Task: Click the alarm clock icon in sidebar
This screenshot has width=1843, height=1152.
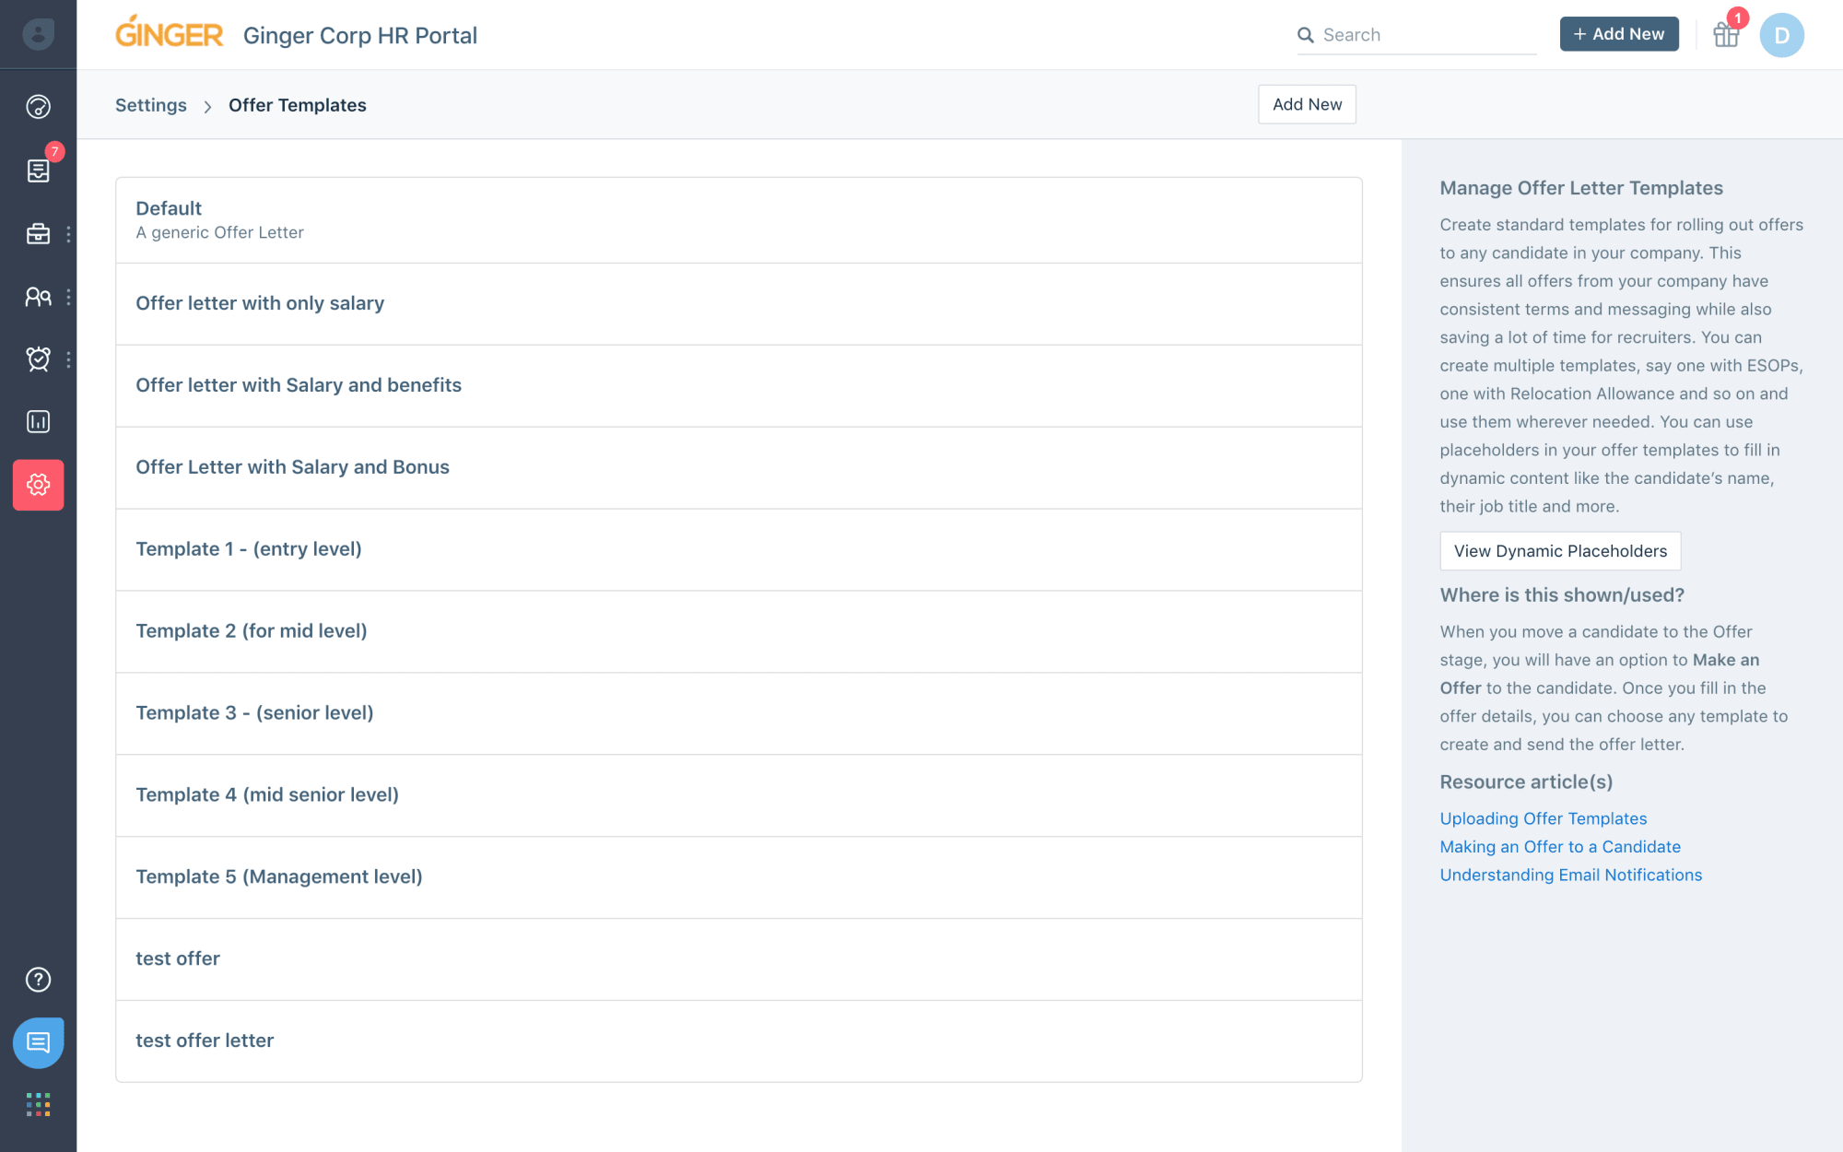Action: pyautogui.click(x=38, y=359)
